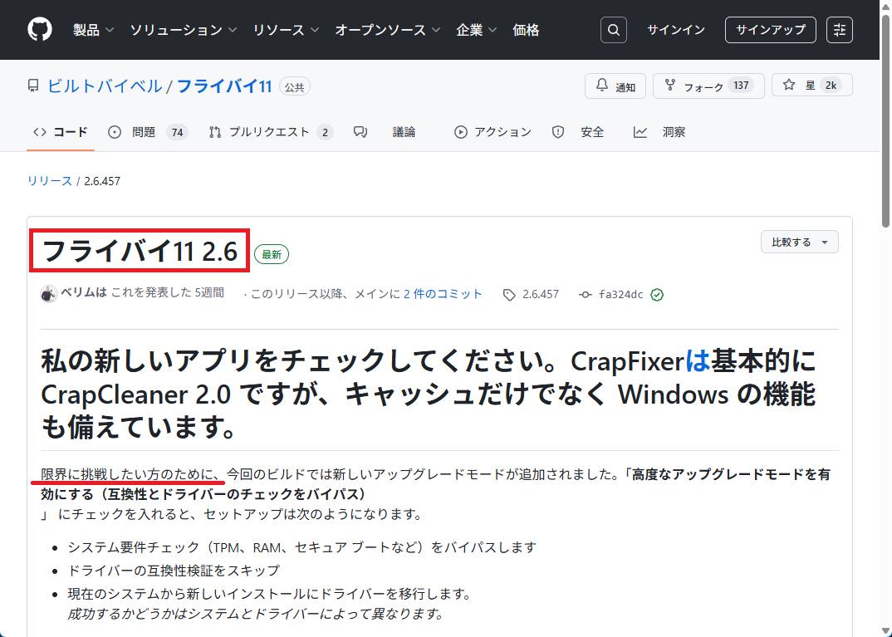Screen dimensions: 892x637
Task: Go back to リリース breadcrumb link
Action: pyautogui.click(x=50, y=181)
